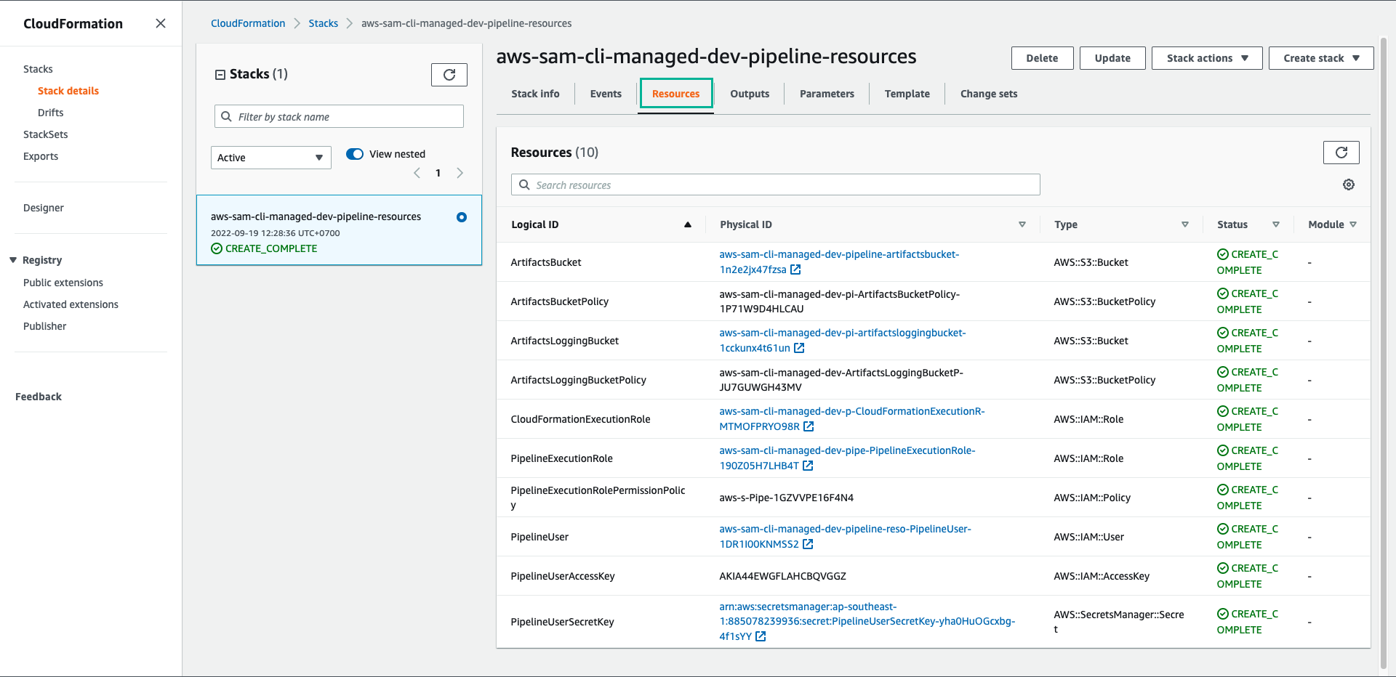
Task: Click search magnifier in stack filter
Action: coord(226,116)
